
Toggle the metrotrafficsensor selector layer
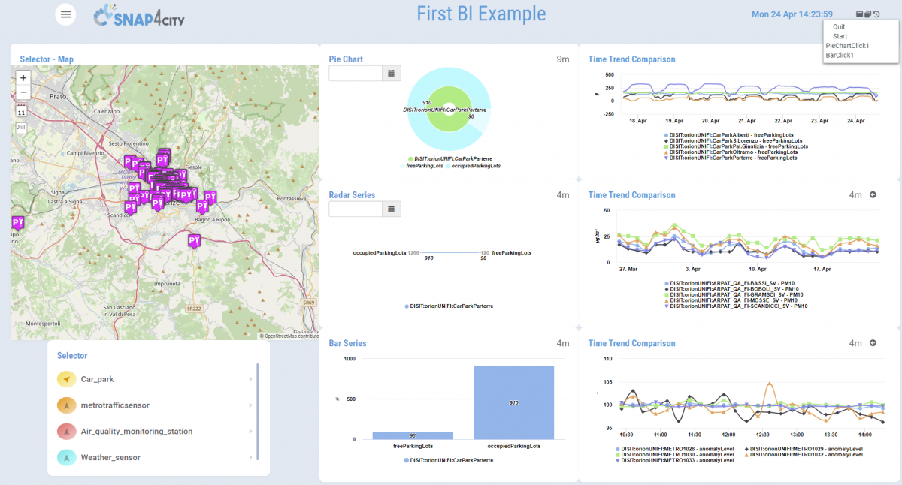tap(67, 405)
